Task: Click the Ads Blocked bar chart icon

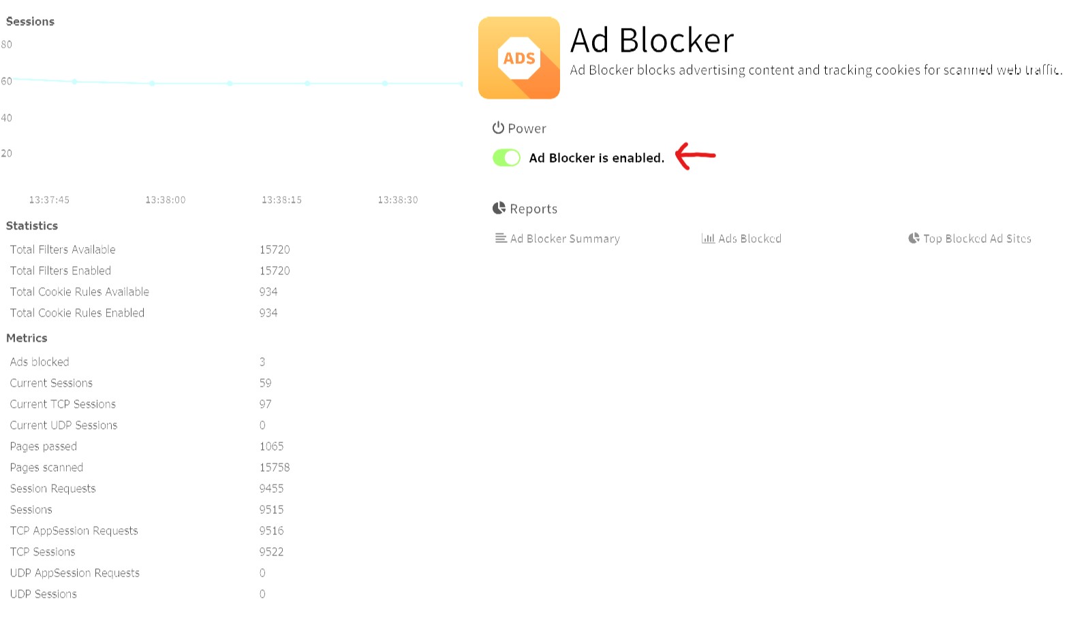Action: (708, 238)
